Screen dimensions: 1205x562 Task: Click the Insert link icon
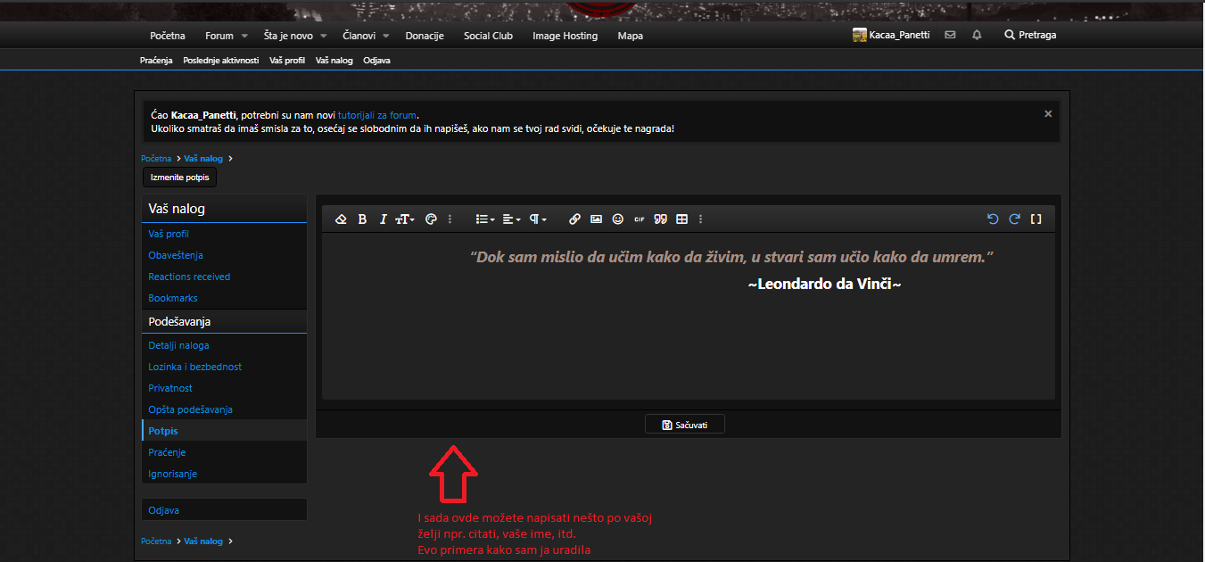click(x=574, y=219)
